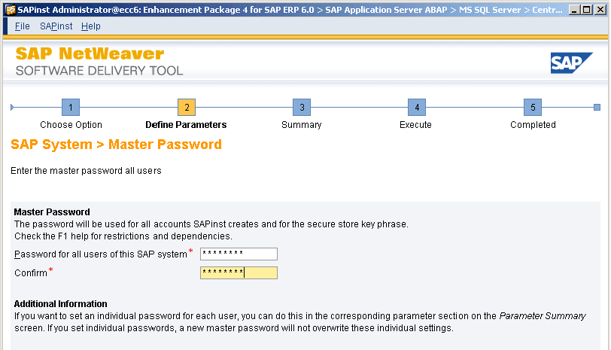This screenshot has height=350, width=611.
Task: Click the 'Choose Option' step label
Action: pyautogui.click(x=71, y=125)
